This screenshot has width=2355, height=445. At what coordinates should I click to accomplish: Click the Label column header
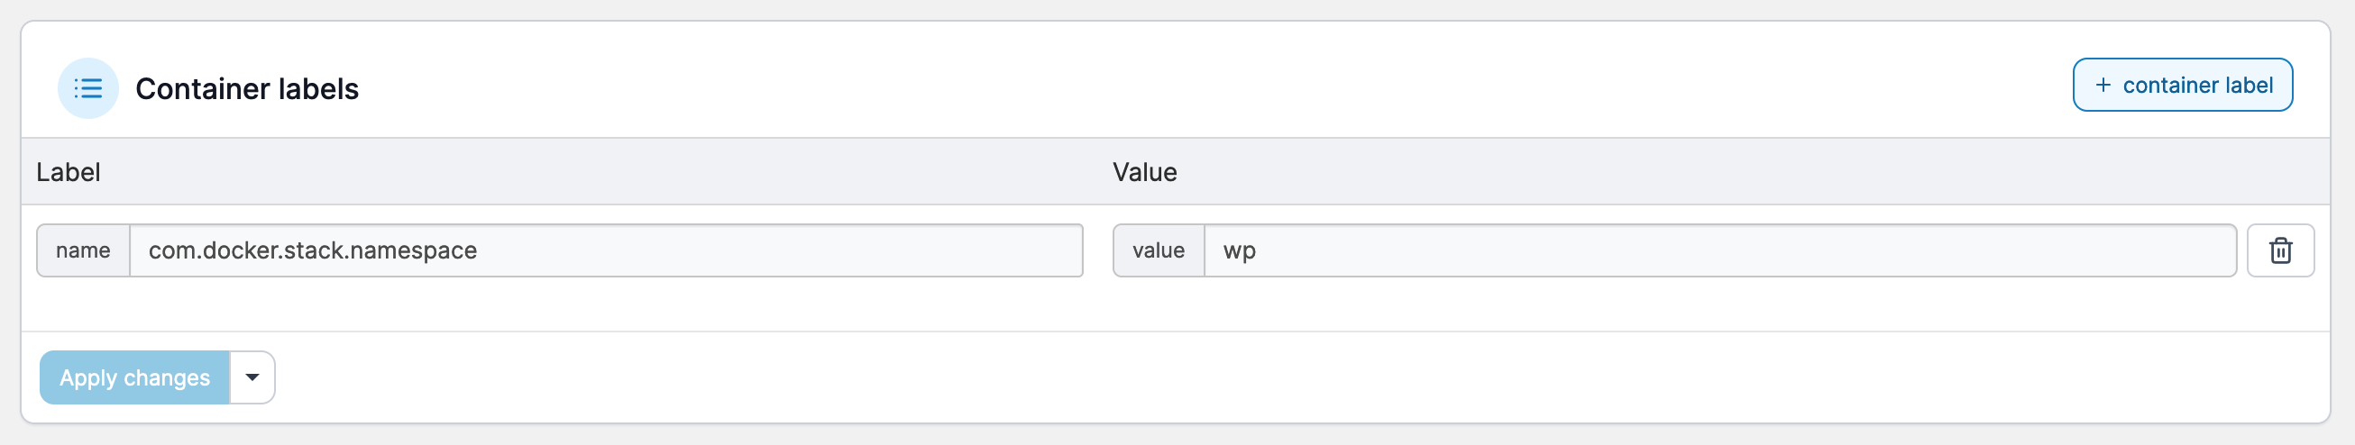coord(69,172)
